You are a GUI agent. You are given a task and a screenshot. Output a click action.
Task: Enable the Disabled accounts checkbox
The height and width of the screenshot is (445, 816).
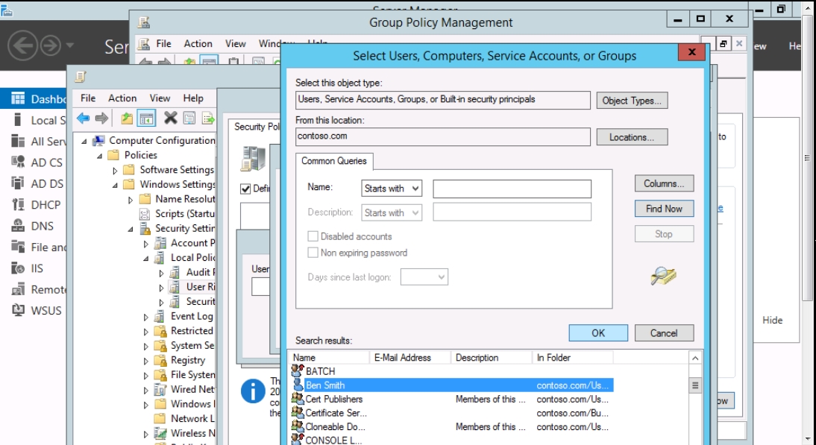(x=313, y=236)
